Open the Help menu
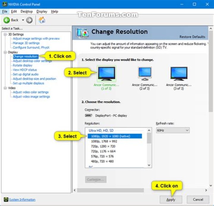 coord(55,12)
